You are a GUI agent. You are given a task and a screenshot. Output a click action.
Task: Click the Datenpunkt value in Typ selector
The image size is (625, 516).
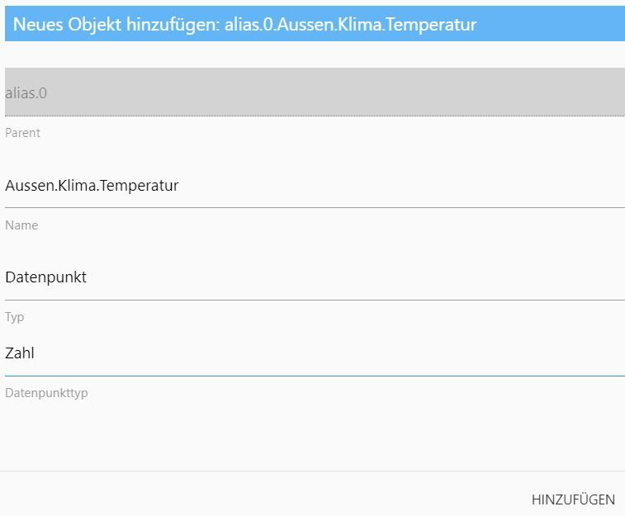click(46, 277)
